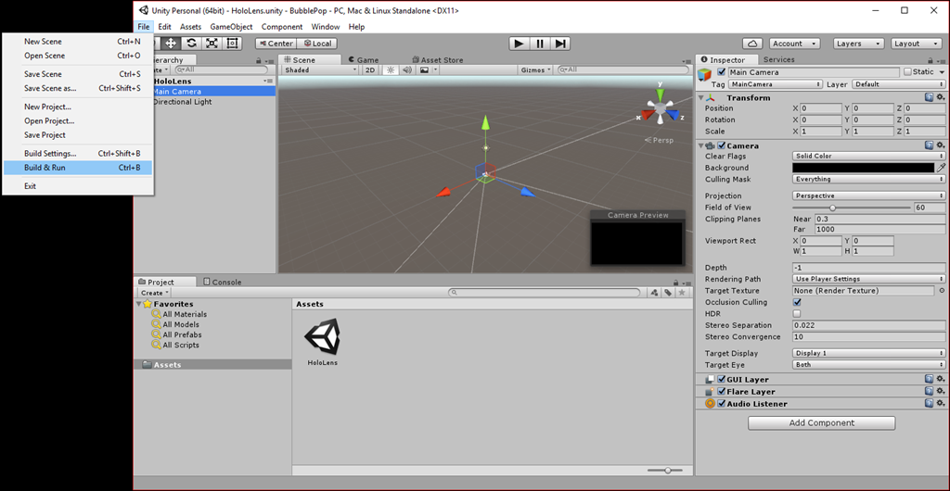Choose Build Settings... menu entry
The image size is (950, 491).
[78, 154]
